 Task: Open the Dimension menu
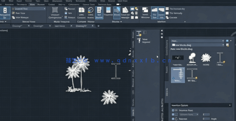(57, 1)
